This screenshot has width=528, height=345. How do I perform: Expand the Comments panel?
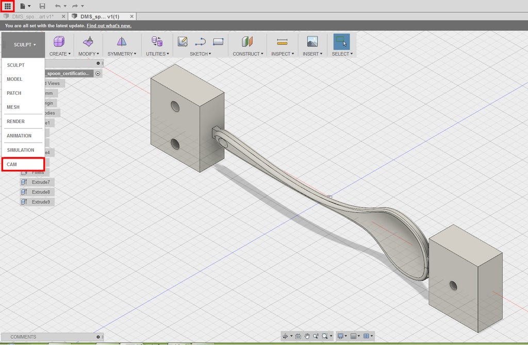click(98, 337)
